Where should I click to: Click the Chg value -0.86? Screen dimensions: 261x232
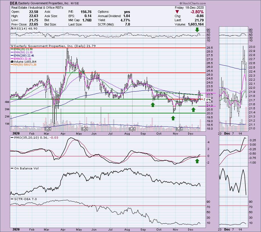200,16
